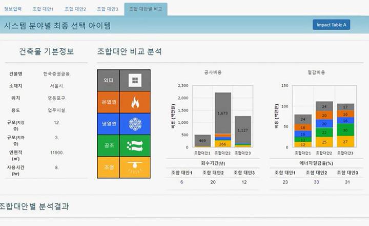Open the 정보입력 tab
The image size is (369, 226).
[x=12, y=9]
